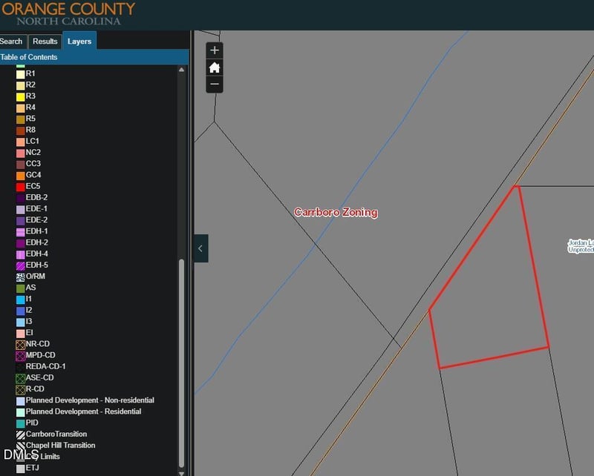Click the EC5 red legend swatch
The image size is (594, 476).
click(21, 187)
